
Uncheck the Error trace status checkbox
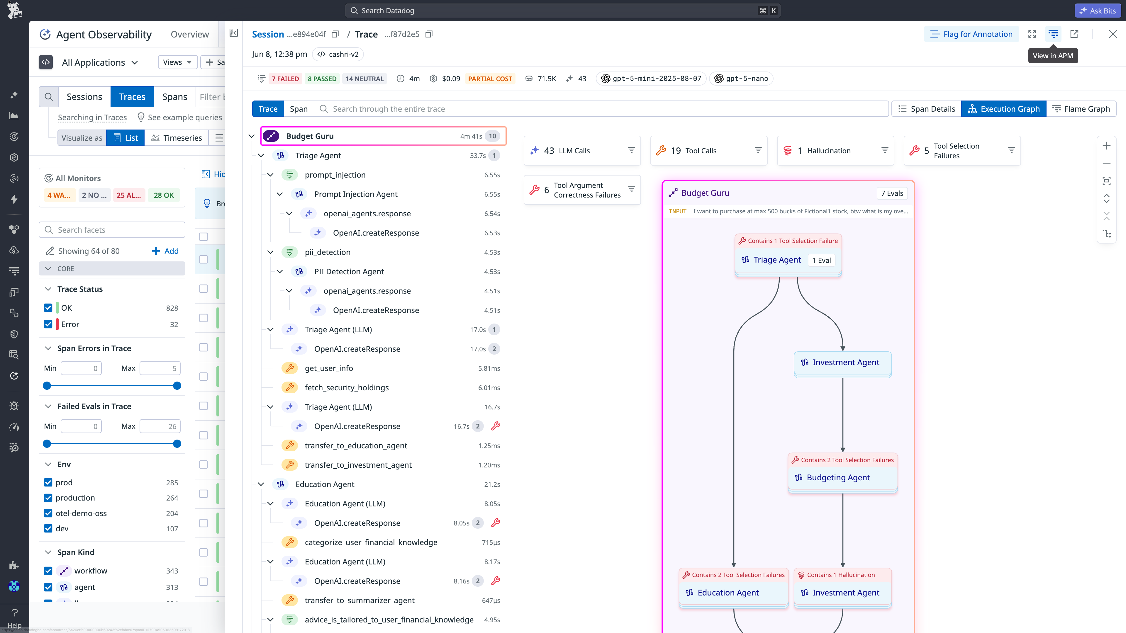(48, 324)
